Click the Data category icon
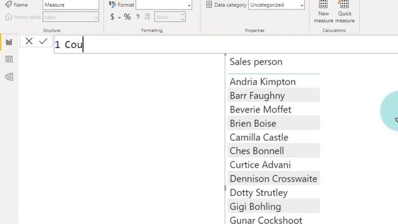The width and height of the screenshot is (398, 224). pyautogui.click(x=209, y=4)
